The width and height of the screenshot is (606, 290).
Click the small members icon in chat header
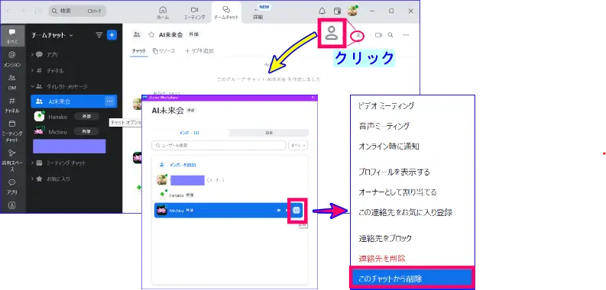[x=358, y=35]
